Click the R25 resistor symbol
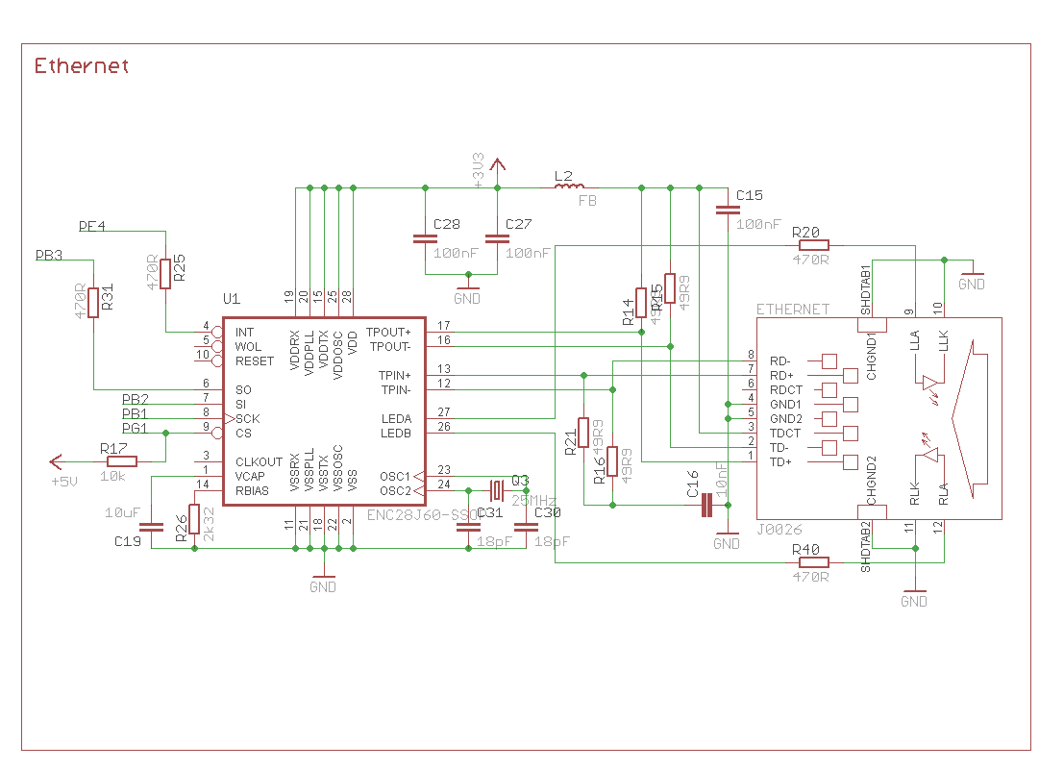Image resolution: width=1064 pixels, height=770 pixels. [166, 273]
